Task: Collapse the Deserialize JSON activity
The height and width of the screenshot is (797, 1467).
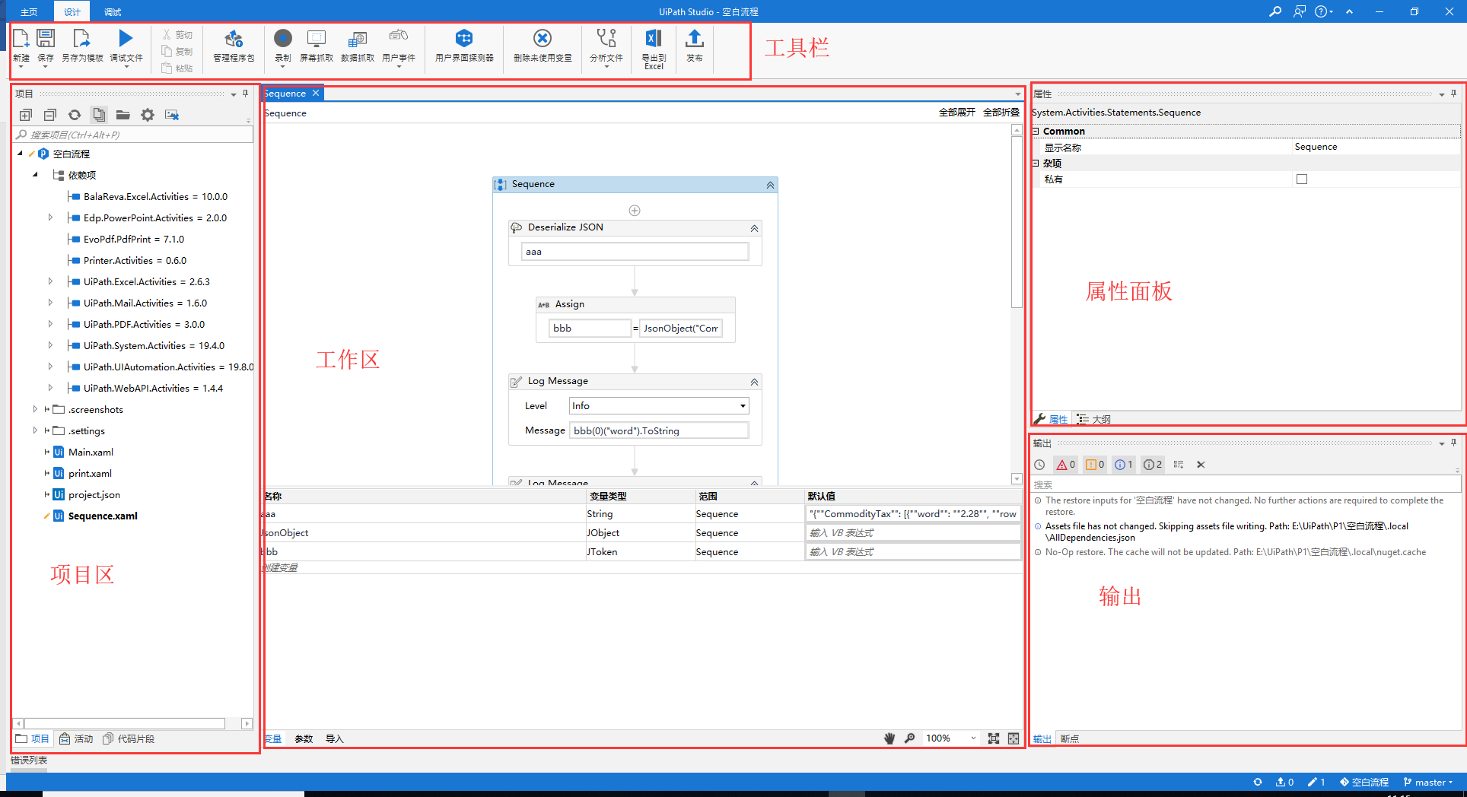Action: [x=754, y=228]
